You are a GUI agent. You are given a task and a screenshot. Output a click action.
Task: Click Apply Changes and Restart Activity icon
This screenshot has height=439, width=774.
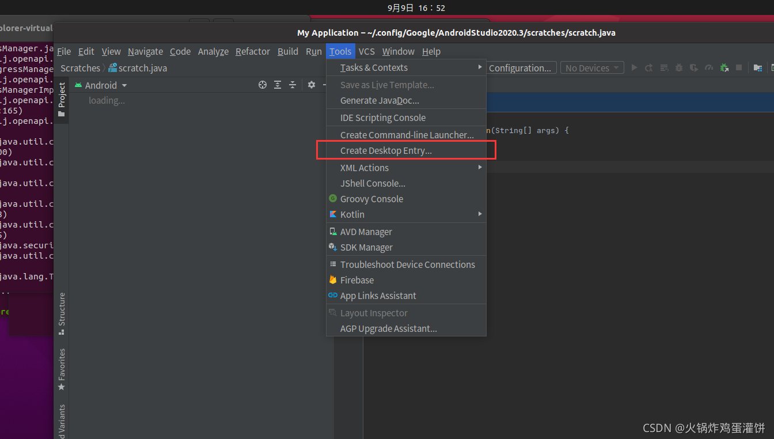coord(649,67)
